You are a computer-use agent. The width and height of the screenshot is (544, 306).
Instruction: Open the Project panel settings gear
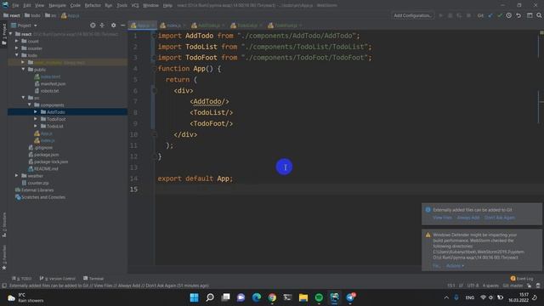[x=113, y=25]
